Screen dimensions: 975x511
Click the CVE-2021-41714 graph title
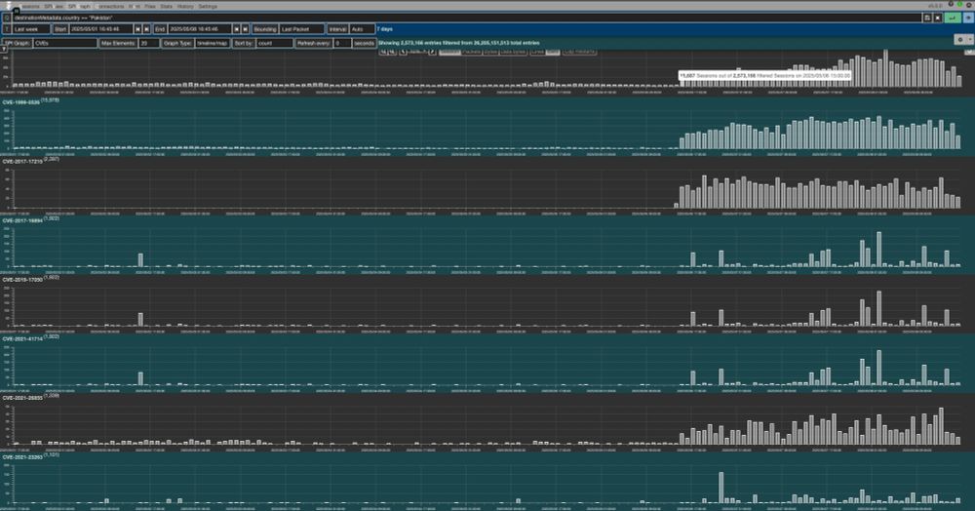tap(22, 339)
